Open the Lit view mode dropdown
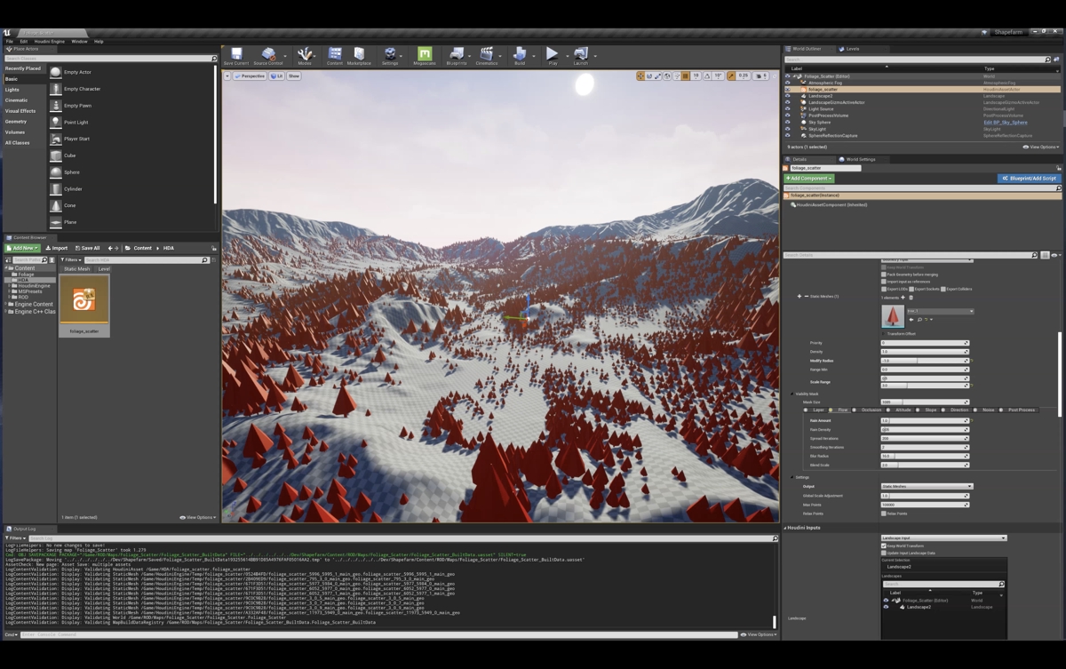This screenshot has width=1066, height=669. pyautogui.click(x=276, y=76)
